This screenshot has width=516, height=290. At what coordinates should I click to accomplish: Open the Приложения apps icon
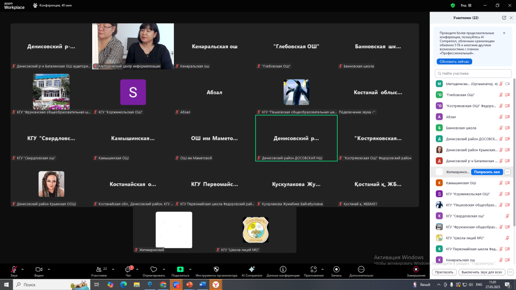click(x=313, y=271)
